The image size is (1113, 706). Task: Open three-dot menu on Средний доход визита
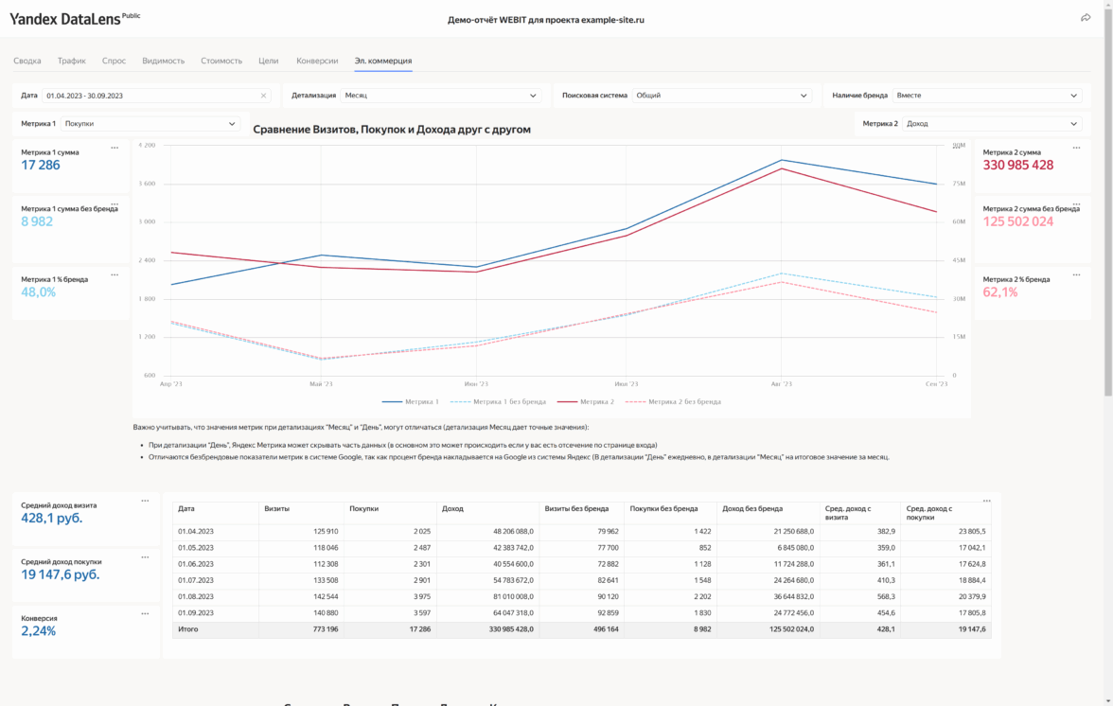[145, 501]
